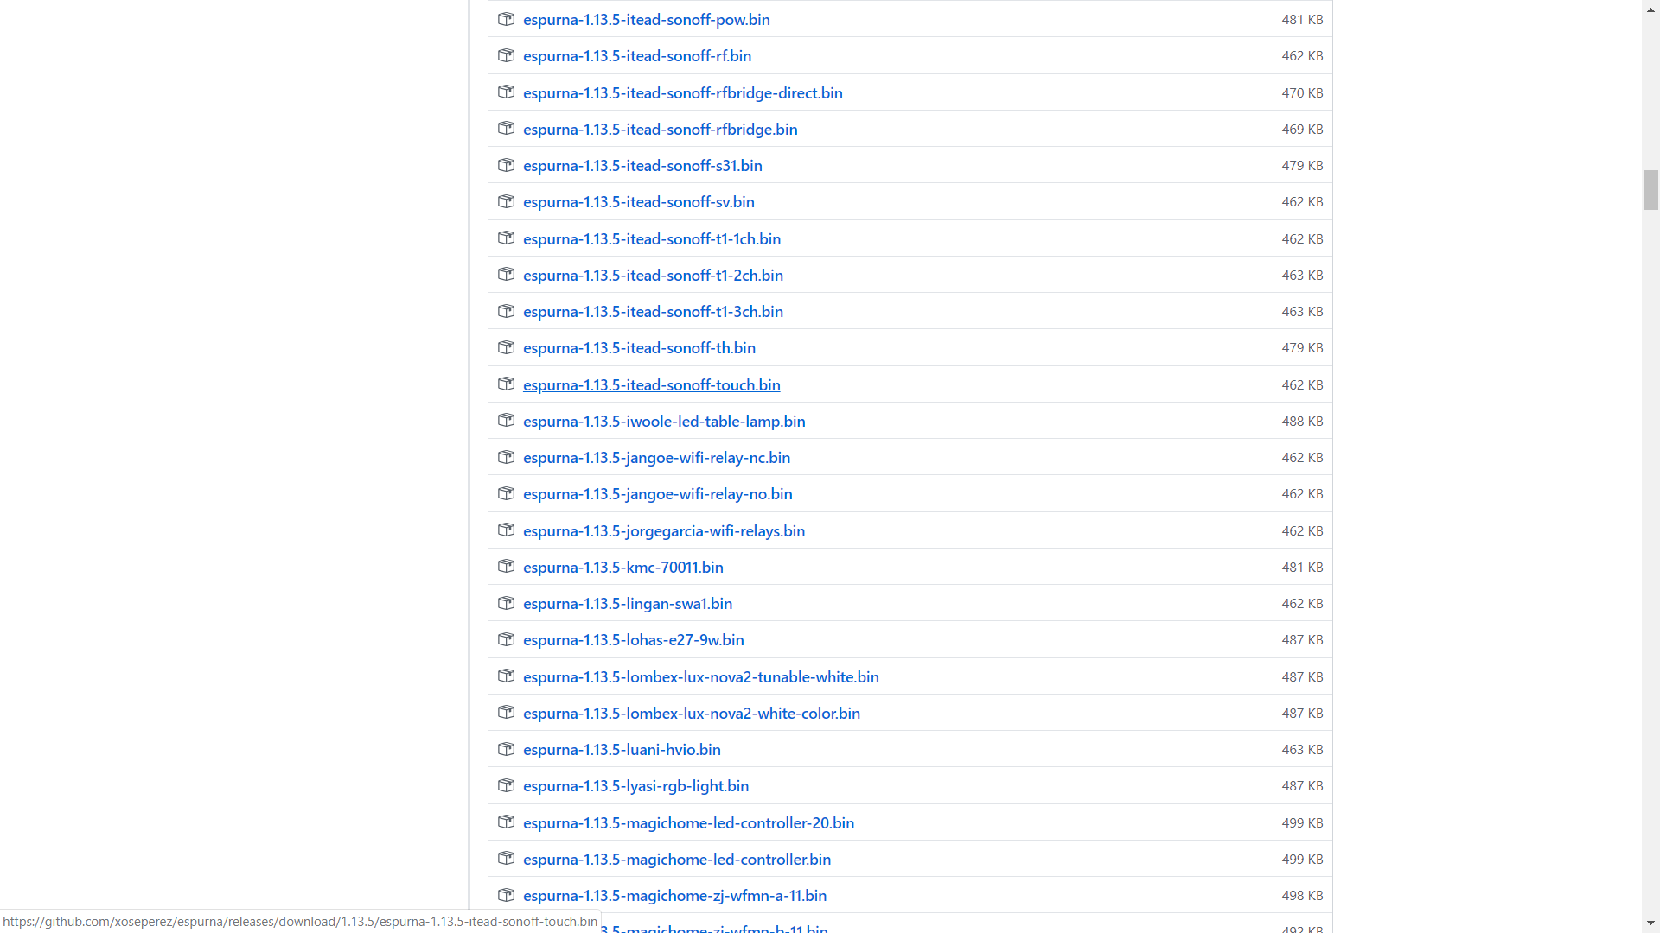Viewport: 1660px width, 933px height.
Task: Open espurna-1.13.5-itead-sonoff-rfbridge.bin link
Action: point(660,130)
